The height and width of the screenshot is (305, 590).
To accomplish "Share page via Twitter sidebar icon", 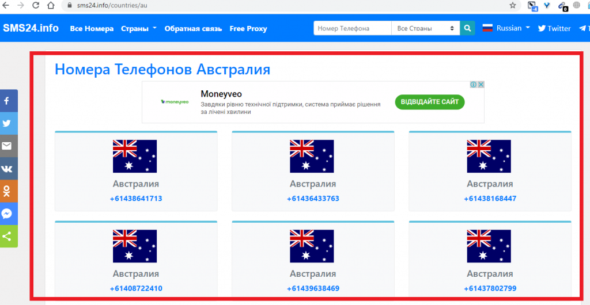I will [7, 123].
